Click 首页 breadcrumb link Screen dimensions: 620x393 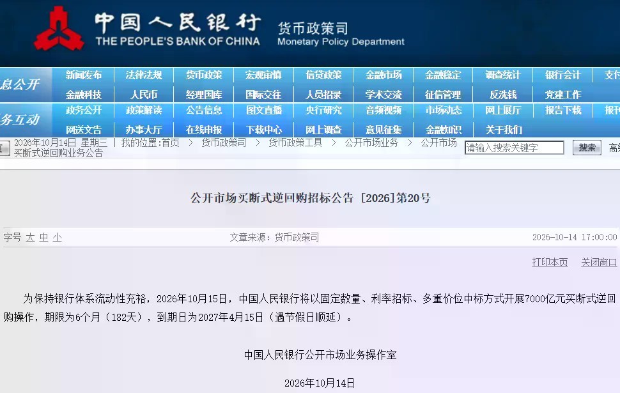(x=170, y=143)
